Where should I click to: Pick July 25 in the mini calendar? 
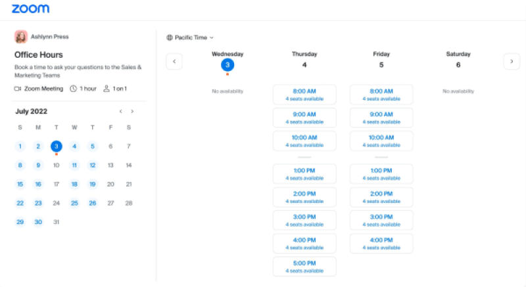click(74, 204)
